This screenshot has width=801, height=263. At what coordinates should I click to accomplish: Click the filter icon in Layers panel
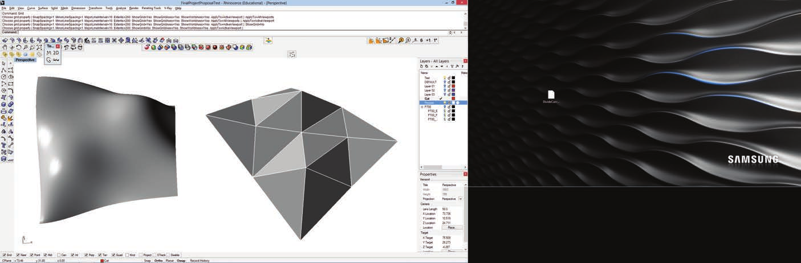(452, 67)
